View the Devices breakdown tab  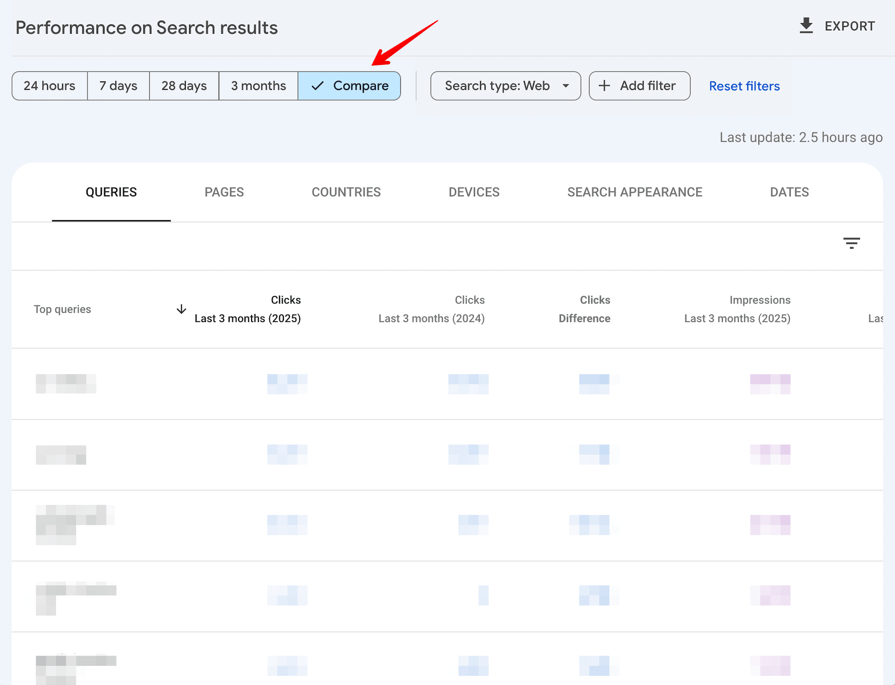point(473,192)
